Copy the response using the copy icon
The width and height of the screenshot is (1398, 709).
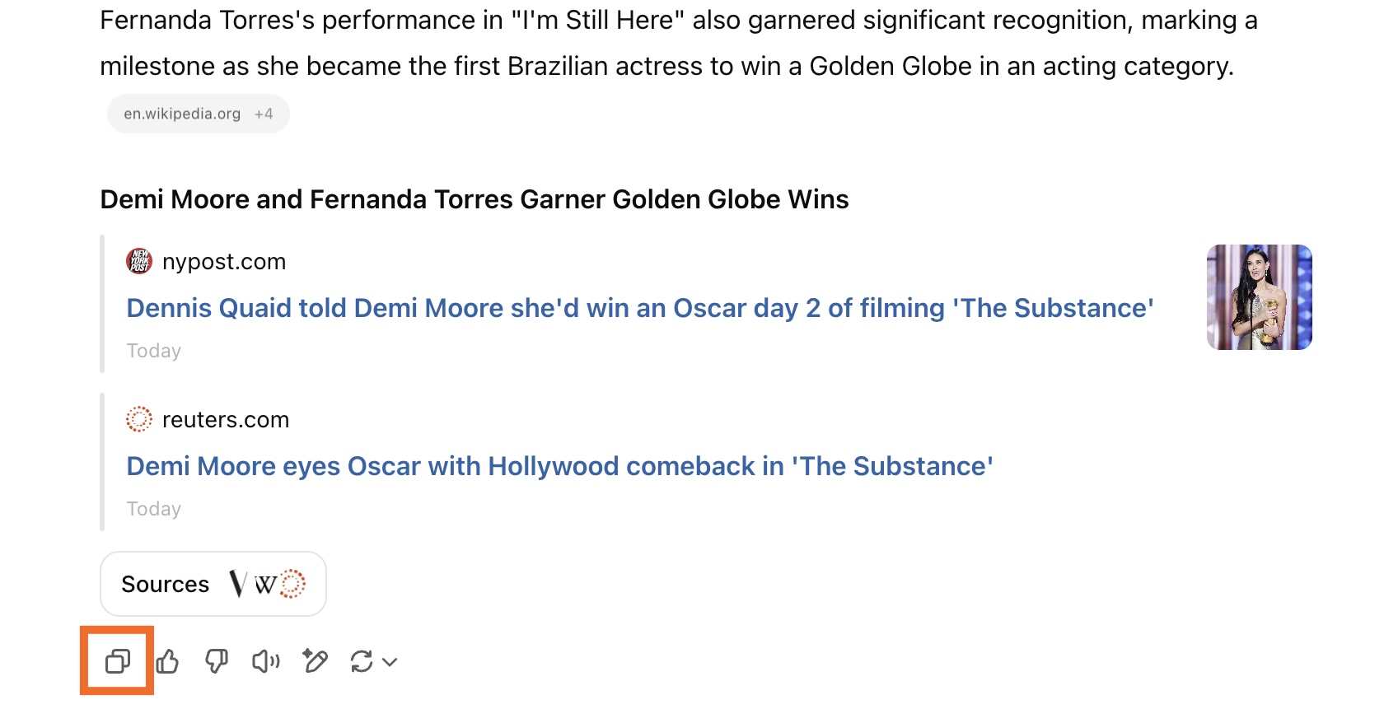pyautogui.click(x=118, y=661)
